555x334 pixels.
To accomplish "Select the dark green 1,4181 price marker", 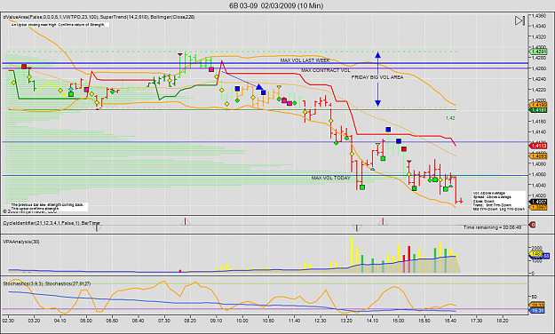I will point(537,110).
